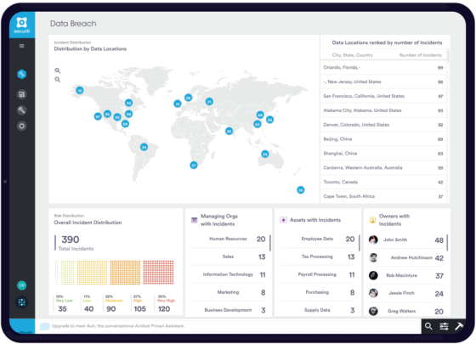Open the settings gear in sidebar
This screenshot has width=476, height=344.
pos(22,126)
